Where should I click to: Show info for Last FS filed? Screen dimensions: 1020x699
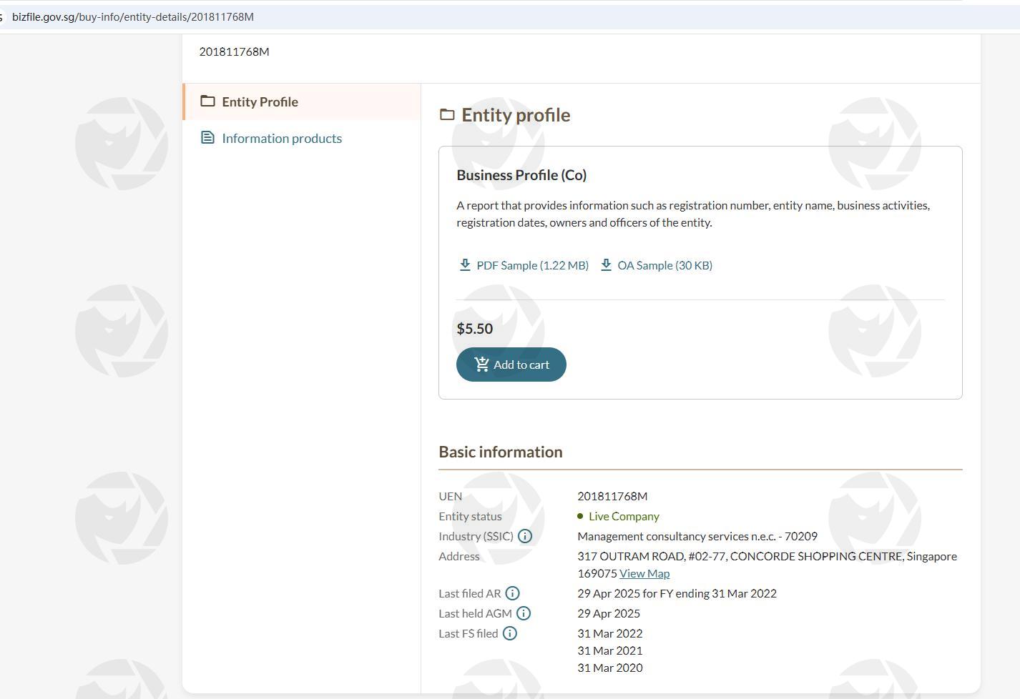click(509, 633)
